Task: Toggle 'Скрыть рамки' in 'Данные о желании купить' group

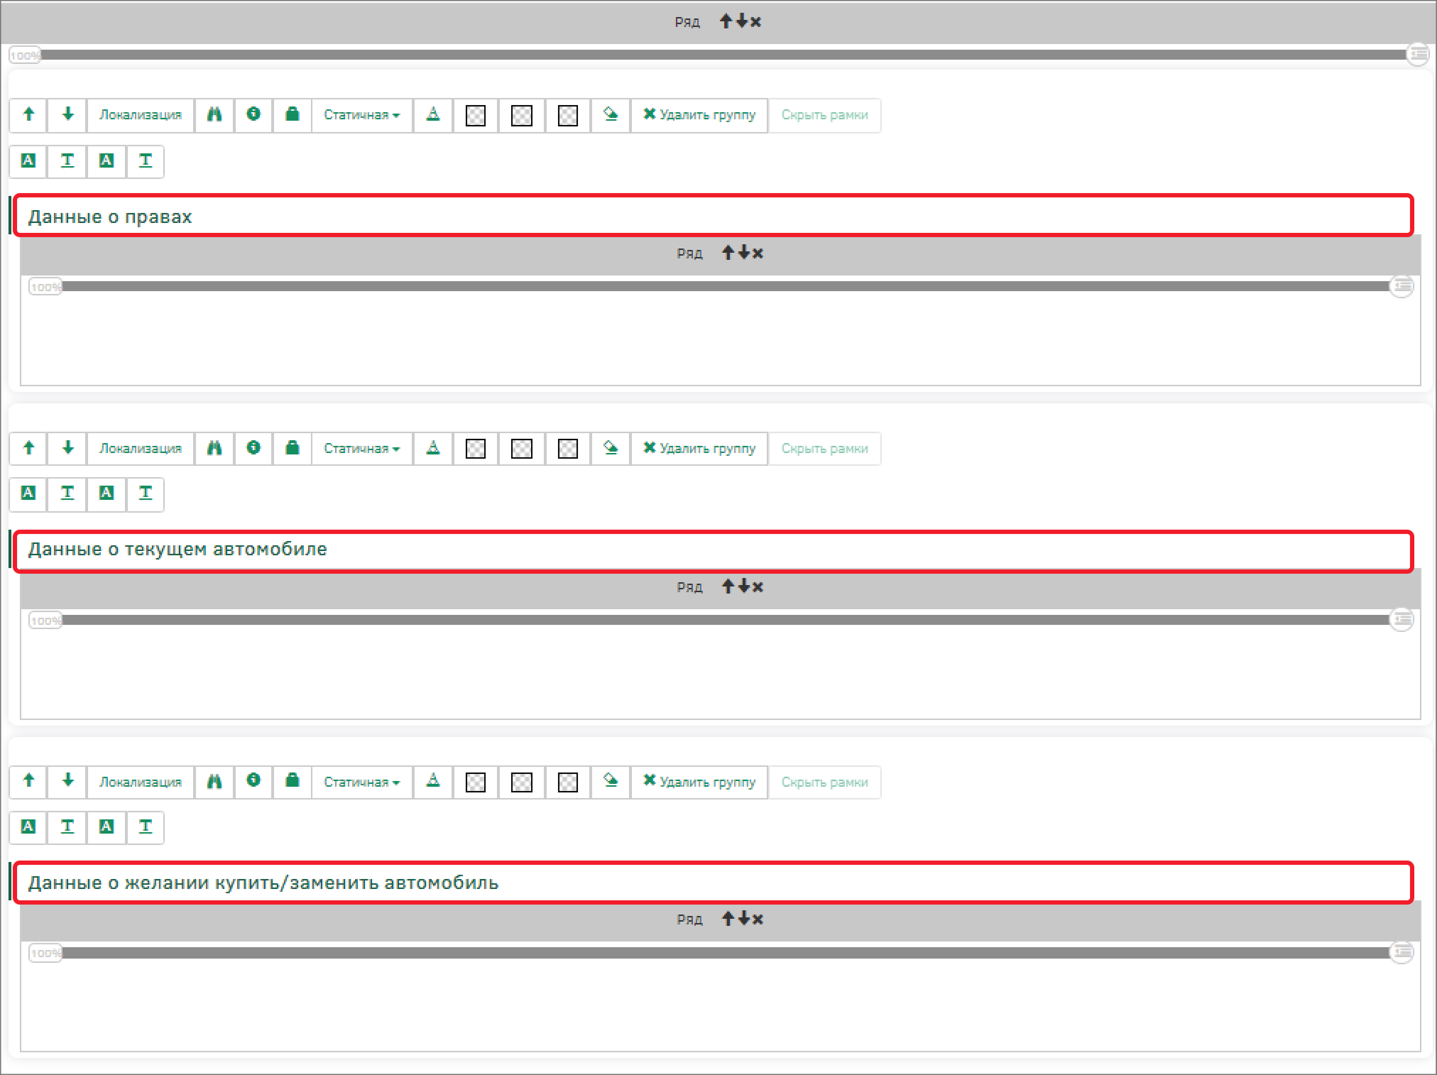Action: [x=824, y=782]
